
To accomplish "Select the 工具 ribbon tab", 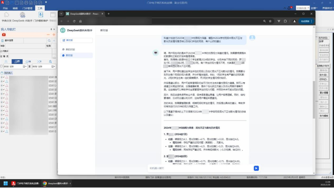I will tap(40, 8).
